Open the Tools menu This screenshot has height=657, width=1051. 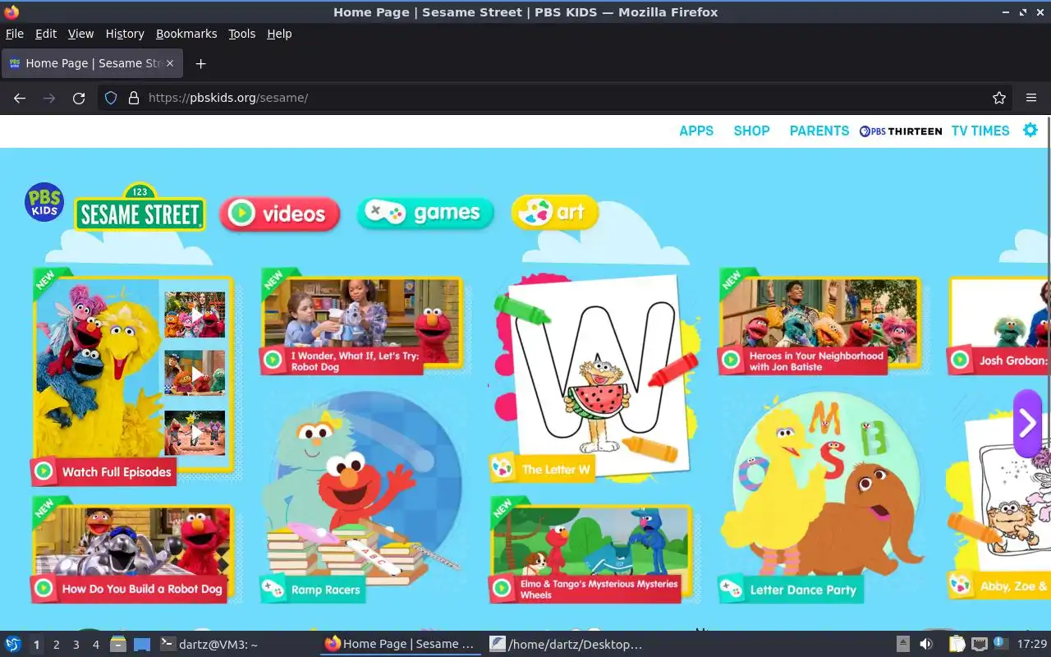pos(242,34)
